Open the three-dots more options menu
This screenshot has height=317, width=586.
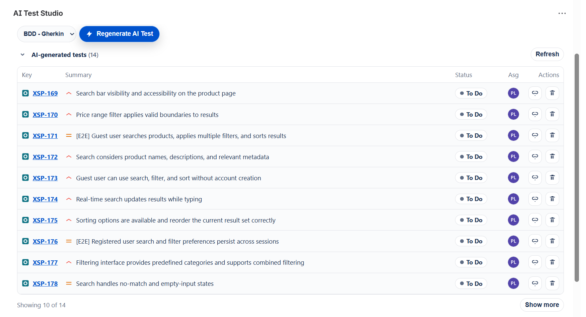pyautogui.click(x=562, y=13)
